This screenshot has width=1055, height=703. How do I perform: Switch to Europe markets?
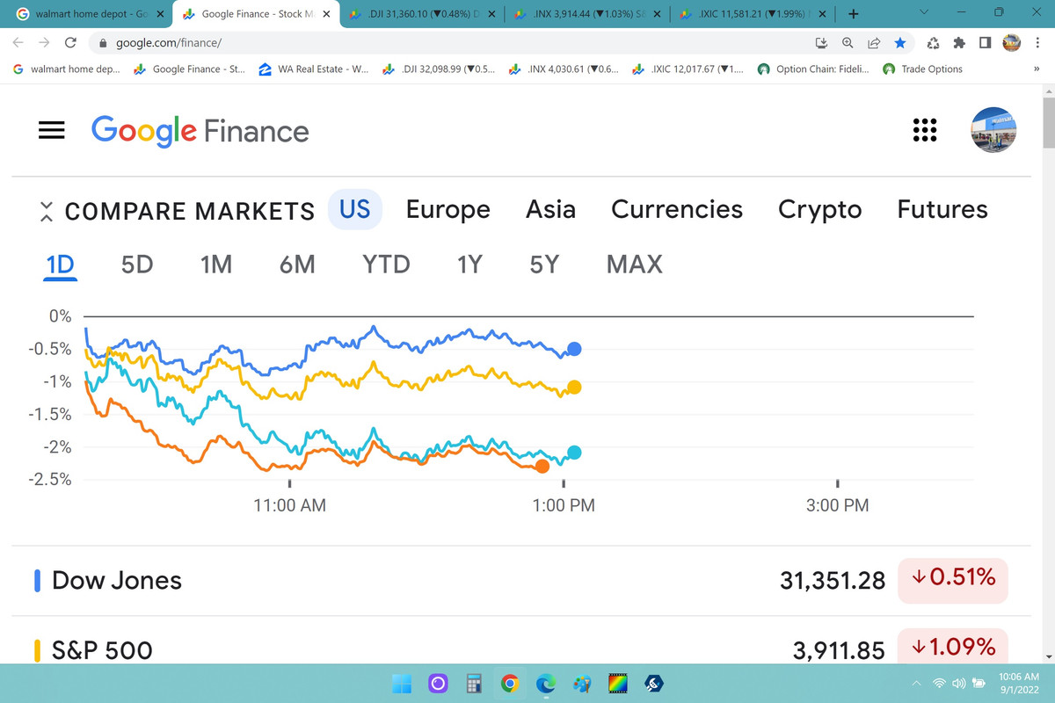448,209
